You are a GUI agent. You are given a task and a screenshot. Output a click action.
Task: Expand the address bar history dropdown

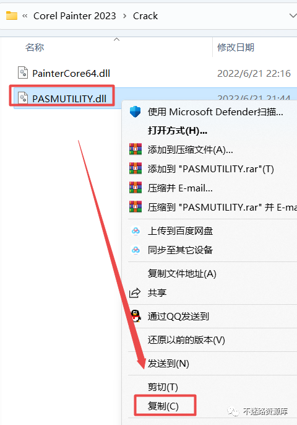click(293, 15)
